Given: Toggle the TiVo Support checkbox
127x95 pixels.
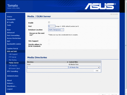Looking at the screenshot, I should (49, 41).
